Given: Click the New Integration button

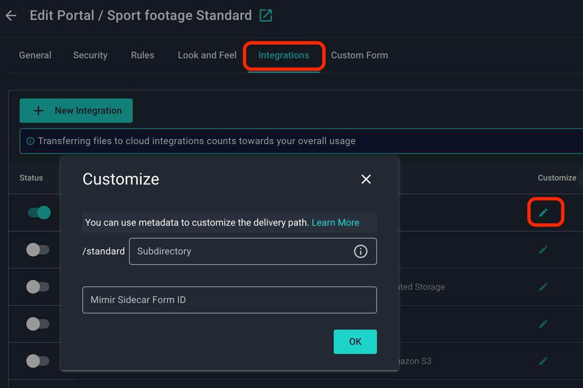Looking at the screenshot, I should tap(76, 110).
